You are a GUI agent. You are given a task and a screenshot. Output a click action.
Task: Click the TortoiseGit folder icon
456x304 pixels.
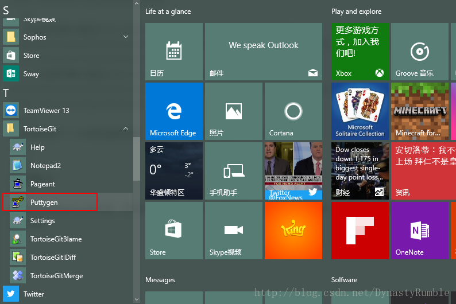click(x=11, y=128)
